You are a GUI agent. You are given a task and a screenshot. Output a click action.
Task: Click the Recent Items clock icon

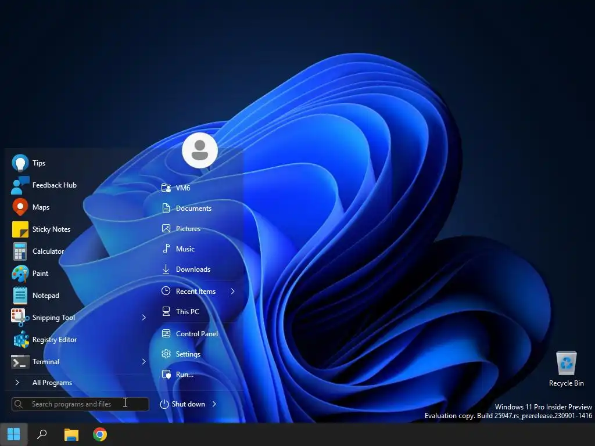coord(166,291)
